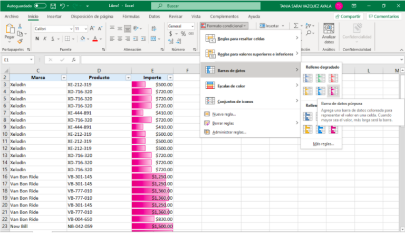Toggle align bottom vertical alignment

(128, 29)
